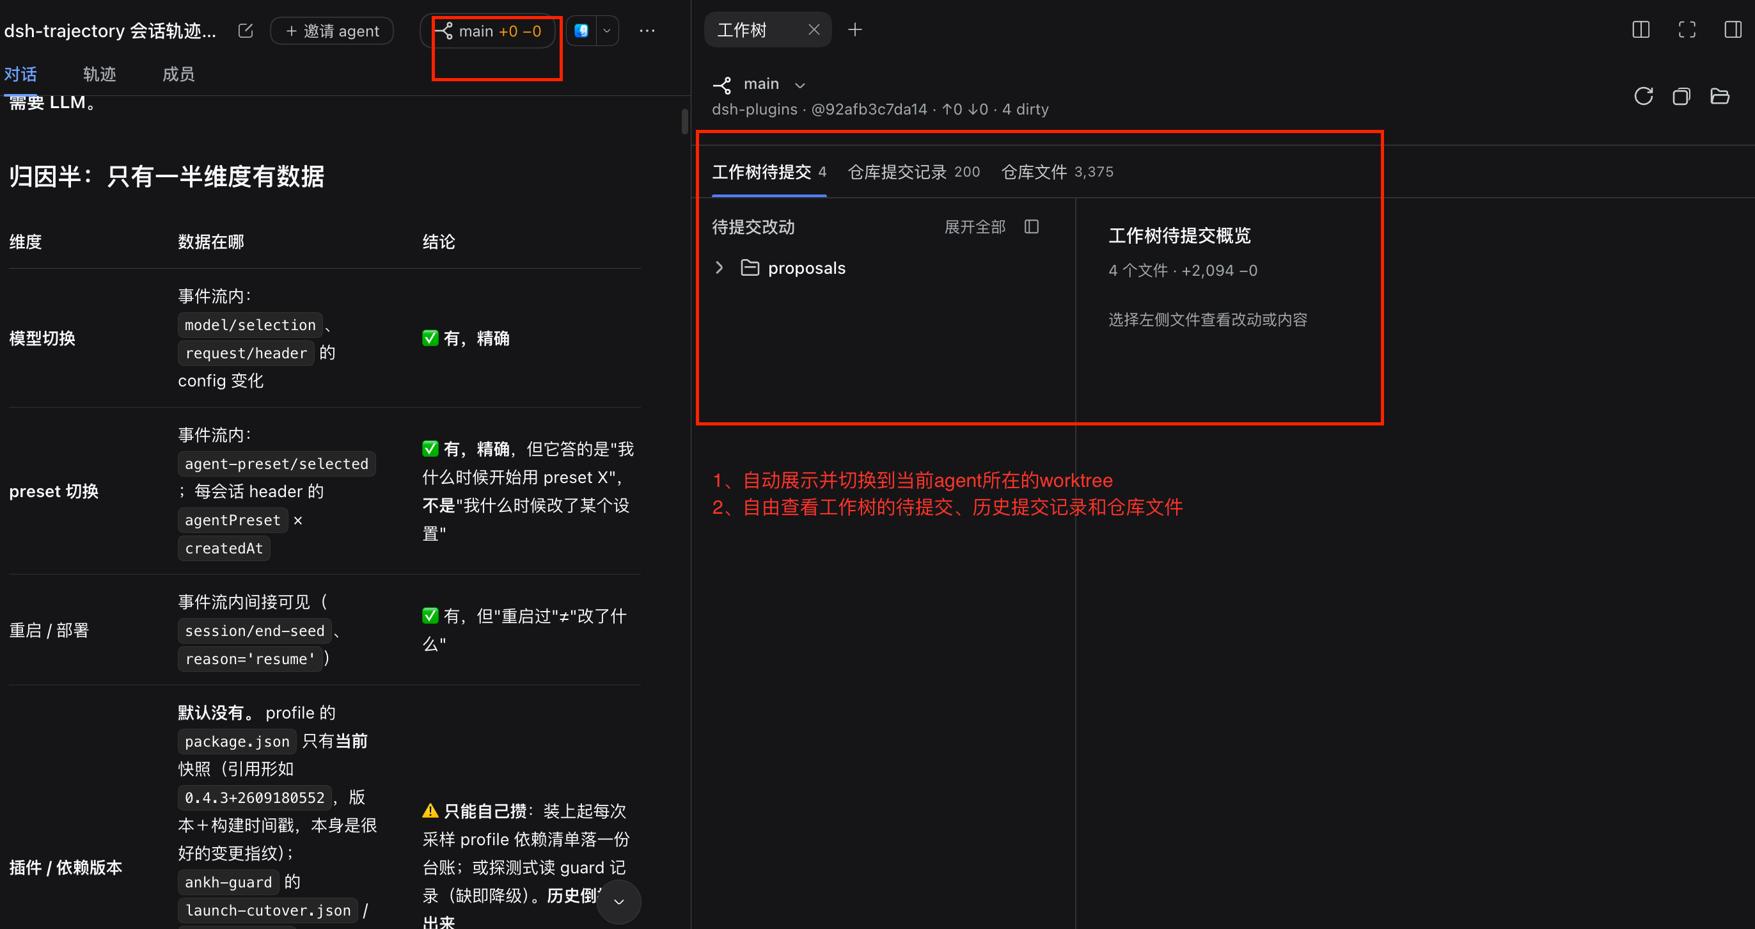Click the launch-cutover.json code tag
Screen dimensions: 1755x929
pyautogui.click(x=268, y=910)
